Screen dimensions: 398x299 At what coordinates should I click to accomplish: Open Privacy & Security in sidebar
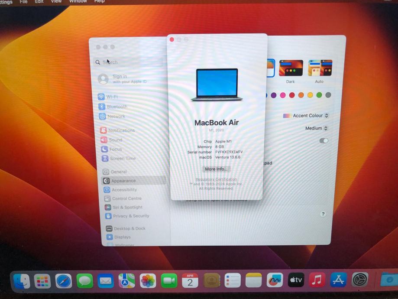127,216
